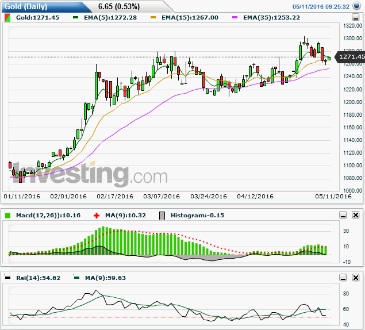Click the Gold:1271.45 price label

(x=37, y=18)
